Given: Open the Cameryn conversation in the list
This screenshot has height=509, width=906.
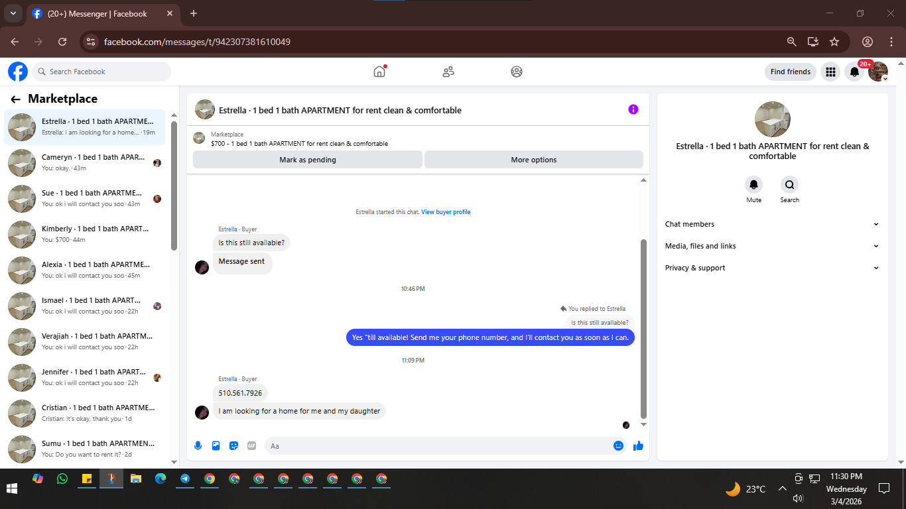Looking at the screenshot, I should pos(85,162).
